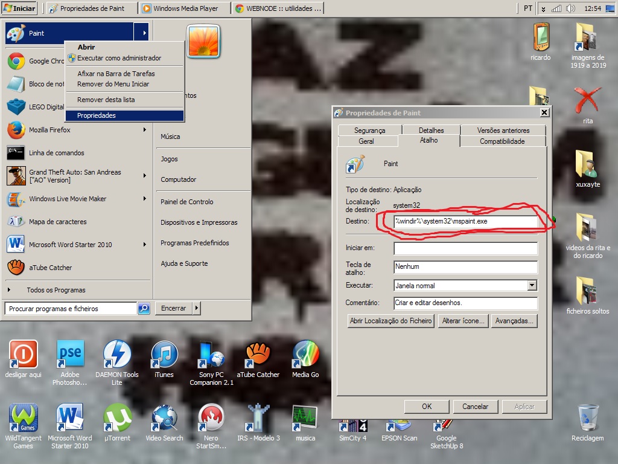Click the 'Iniciar em' input field

pos(465,248)
